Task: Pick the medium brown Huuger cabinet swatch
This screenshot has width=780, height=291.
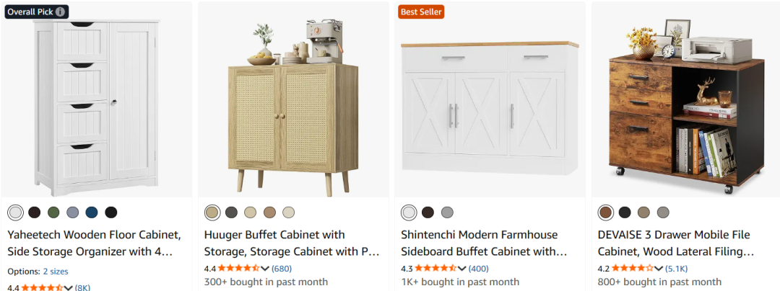Action: pyautogui.click(x=269, y=212)
